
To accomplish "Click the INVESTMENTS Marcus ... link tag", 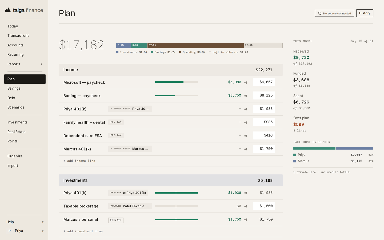I will (x=130, y=149).
